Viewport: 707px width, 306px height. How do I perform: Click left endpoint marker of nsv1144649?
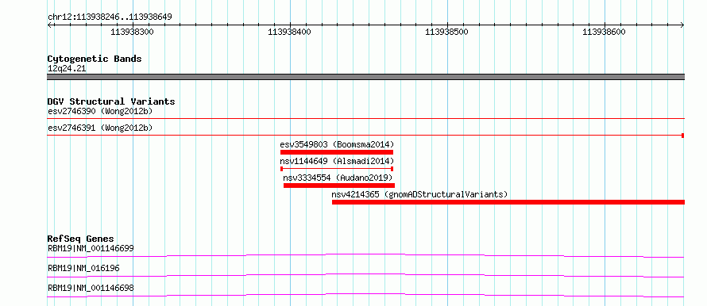pyautogui.click(x=281, y=169)
